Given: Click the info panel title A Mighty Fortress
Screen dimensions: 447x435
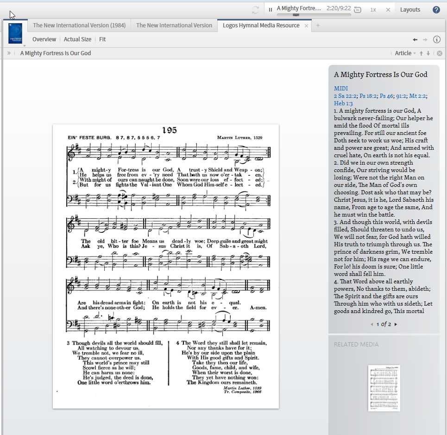Looking at the screenshot, I should [381, 75].
